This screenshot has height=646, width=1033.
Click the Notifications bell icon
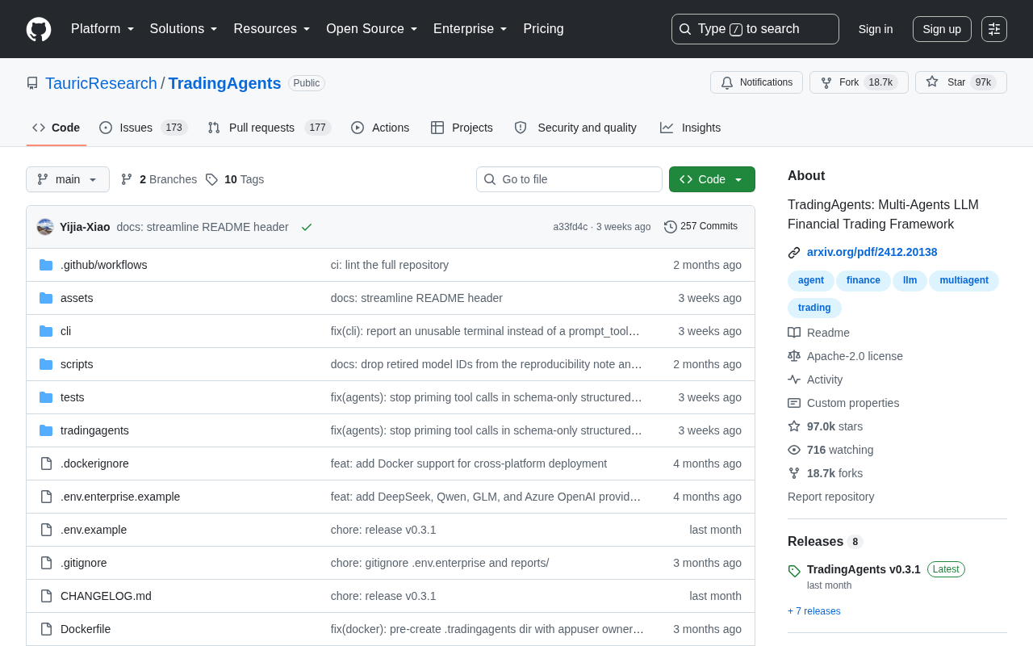pos(727,82)
